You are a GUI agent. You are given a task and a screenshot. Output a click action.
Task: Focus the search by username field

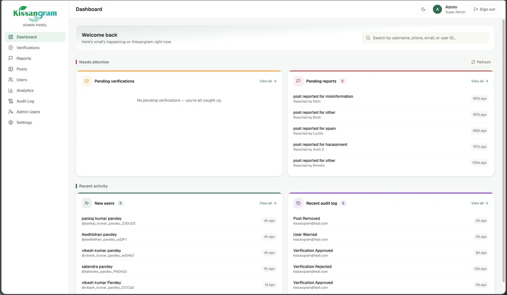pyautogui.click(x=426, y=38)
